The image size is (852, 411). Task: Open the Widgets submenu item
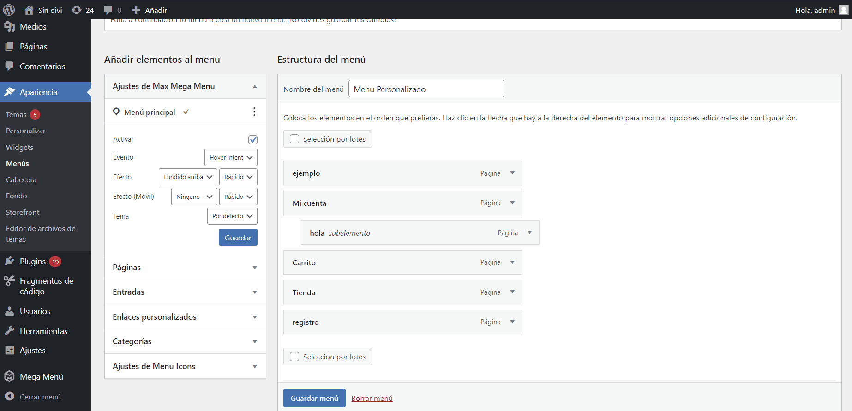[19, 147]
